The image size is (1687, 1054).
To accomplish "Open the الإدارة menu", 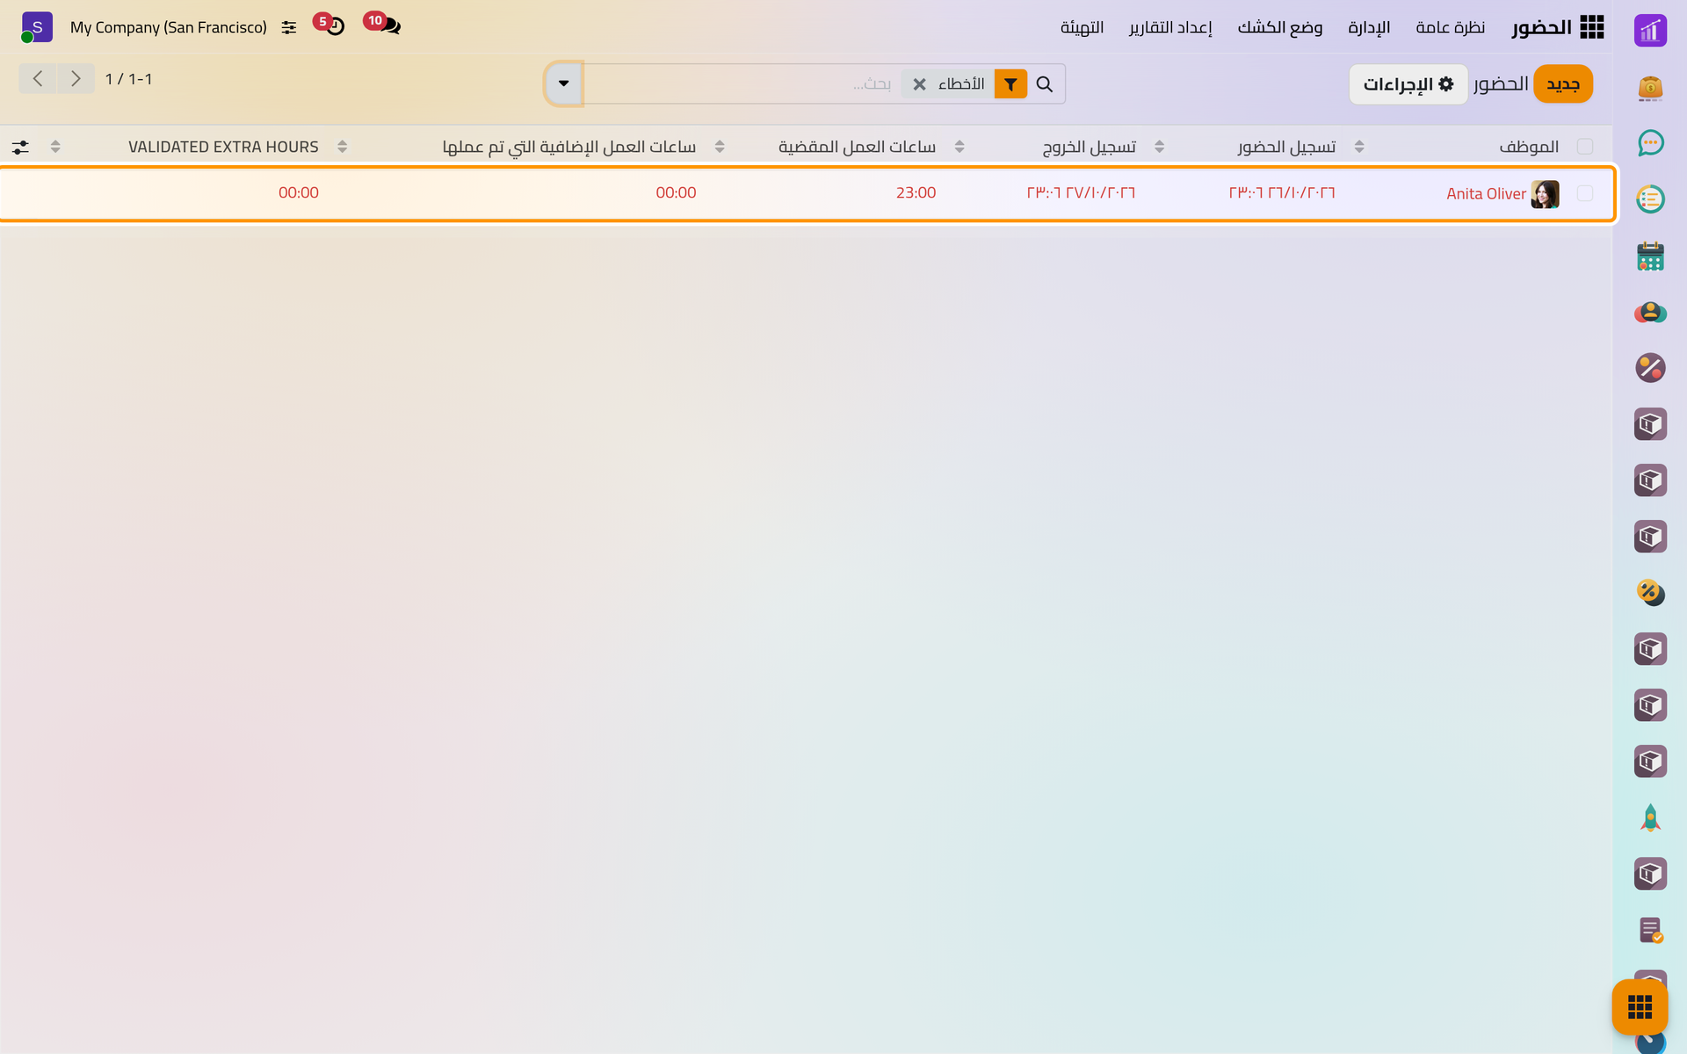I will click(1369, 27).
